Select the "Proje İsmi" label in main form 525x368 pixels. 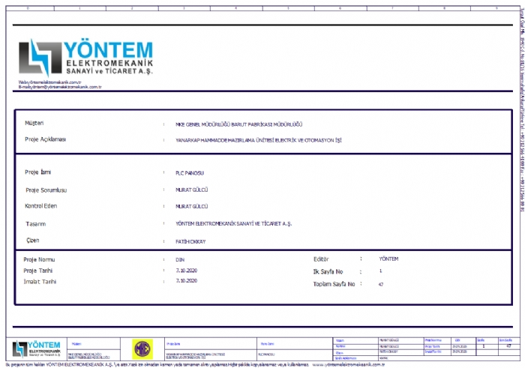click(x=37, y=172)
